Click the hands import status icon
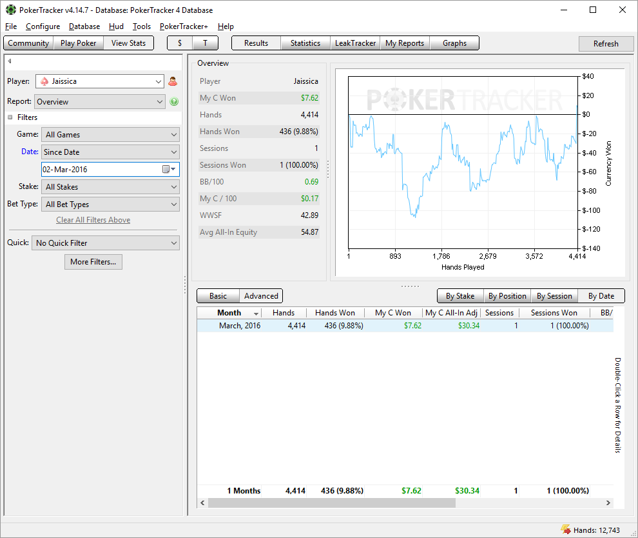 (566, 530)
